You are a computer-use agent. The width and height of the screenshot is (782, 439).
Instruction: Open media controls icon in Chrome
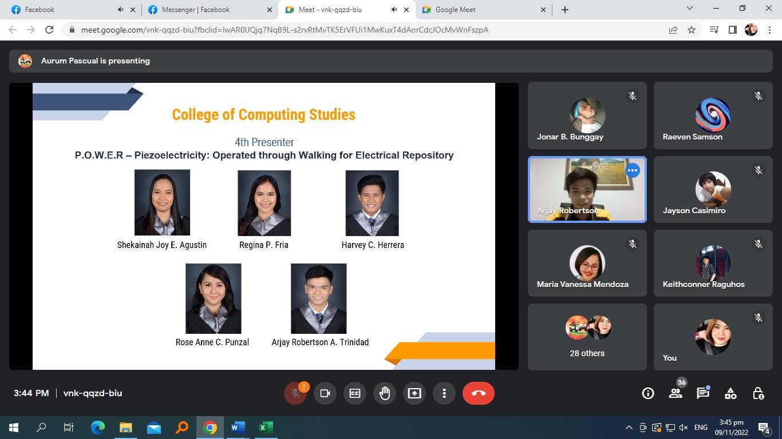tap(714, 30)
